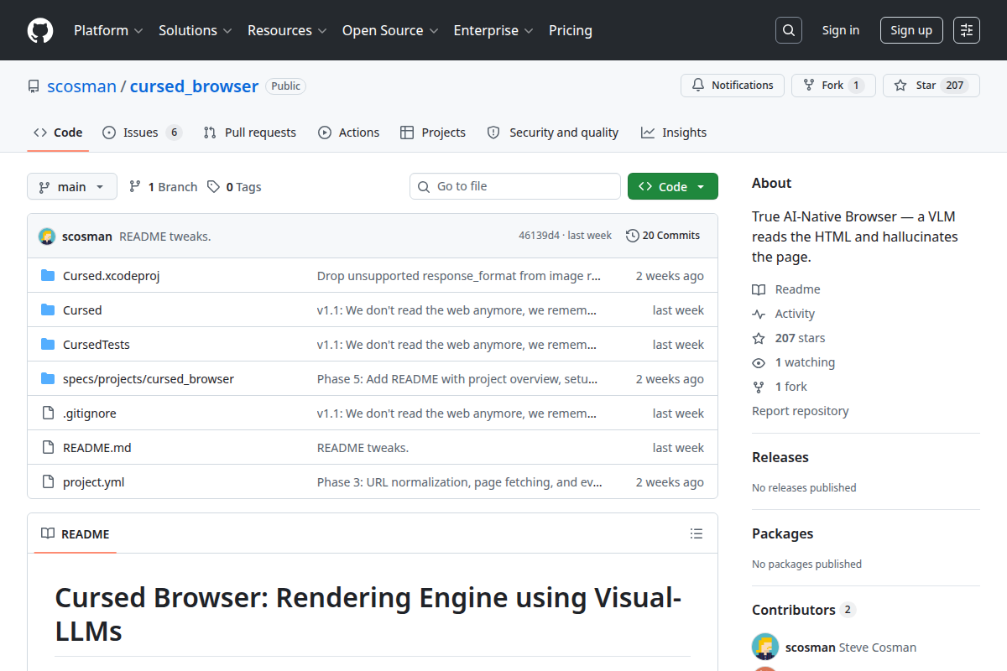
Task: Click Pricing in the top navigation
Action: tap(571, 30)
